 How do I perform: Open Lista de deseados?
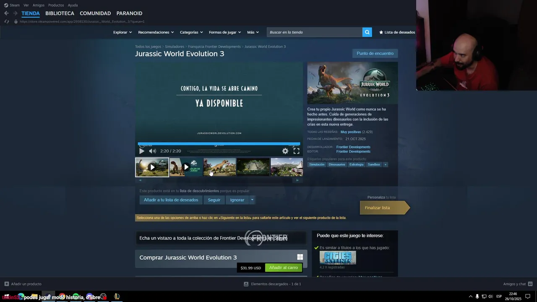(397, 32)
